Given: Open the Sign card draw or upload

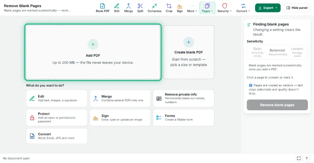Looking at the screenshot, I should pyautogui.click(x=120, y=118).
